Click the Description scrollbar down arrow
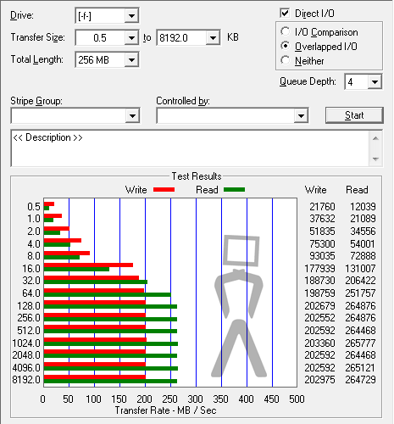This screenshot has height=424, width=394. (x=375, y=159)
